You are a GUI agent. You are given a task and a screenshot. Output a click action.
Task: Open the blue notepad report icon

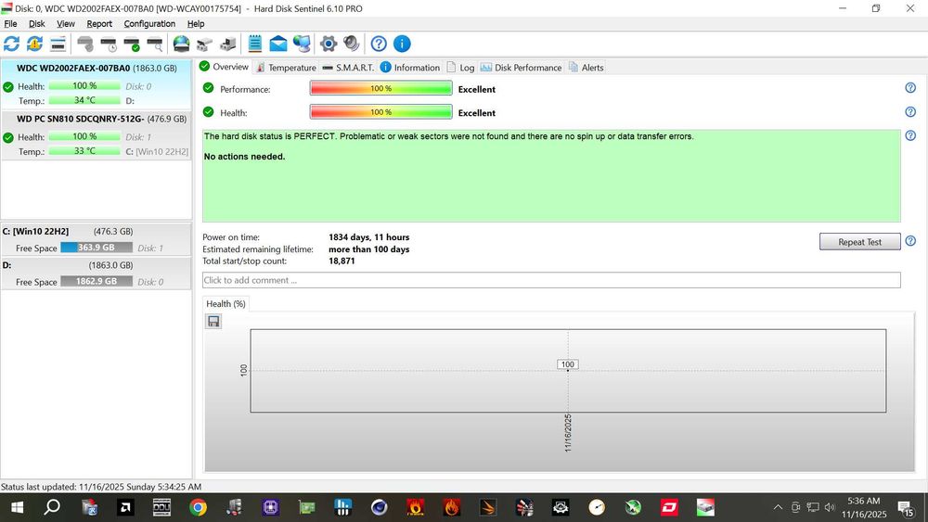click(x=255, y=44)
